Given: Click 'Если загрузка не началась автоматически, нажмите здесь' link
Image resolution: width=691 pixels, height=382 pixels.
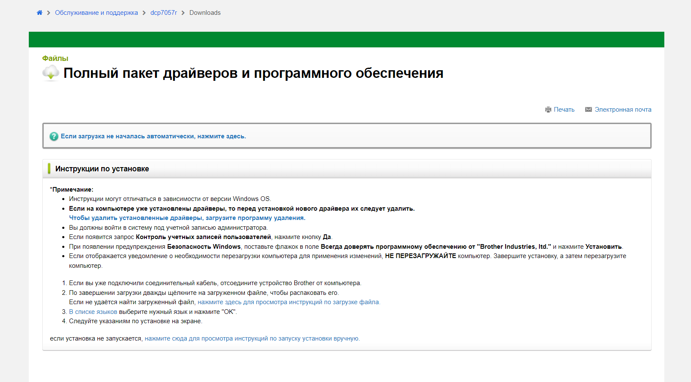Looking at the screenshot, I should click(153, 136).
